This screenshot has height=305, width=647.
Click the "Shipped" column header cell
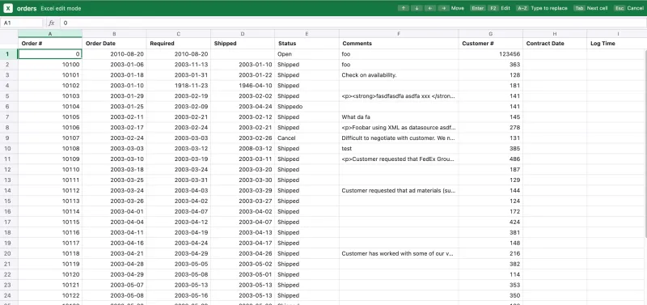pyautogui.click(x=243, y=44)
